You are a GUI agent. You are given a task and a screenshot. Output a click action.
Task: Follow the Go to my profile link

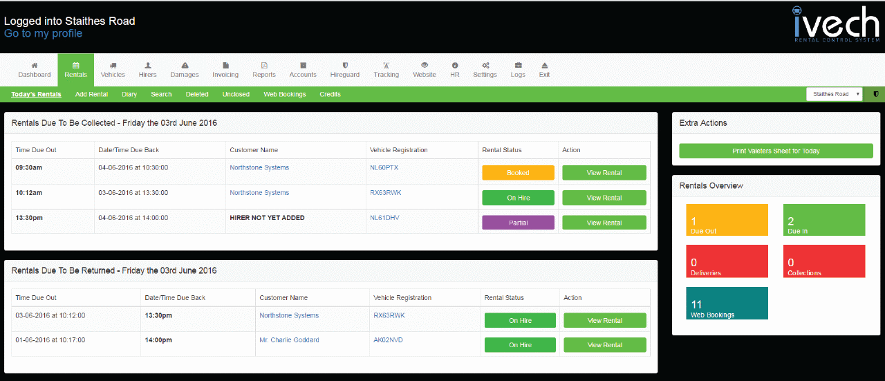pyautogui.click(x=43, y=34)
